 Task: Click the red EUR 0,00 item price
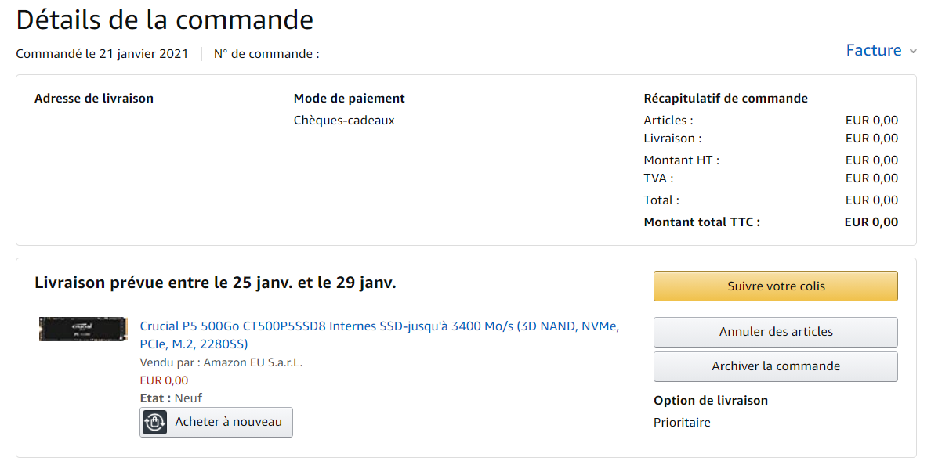(164, 380)
